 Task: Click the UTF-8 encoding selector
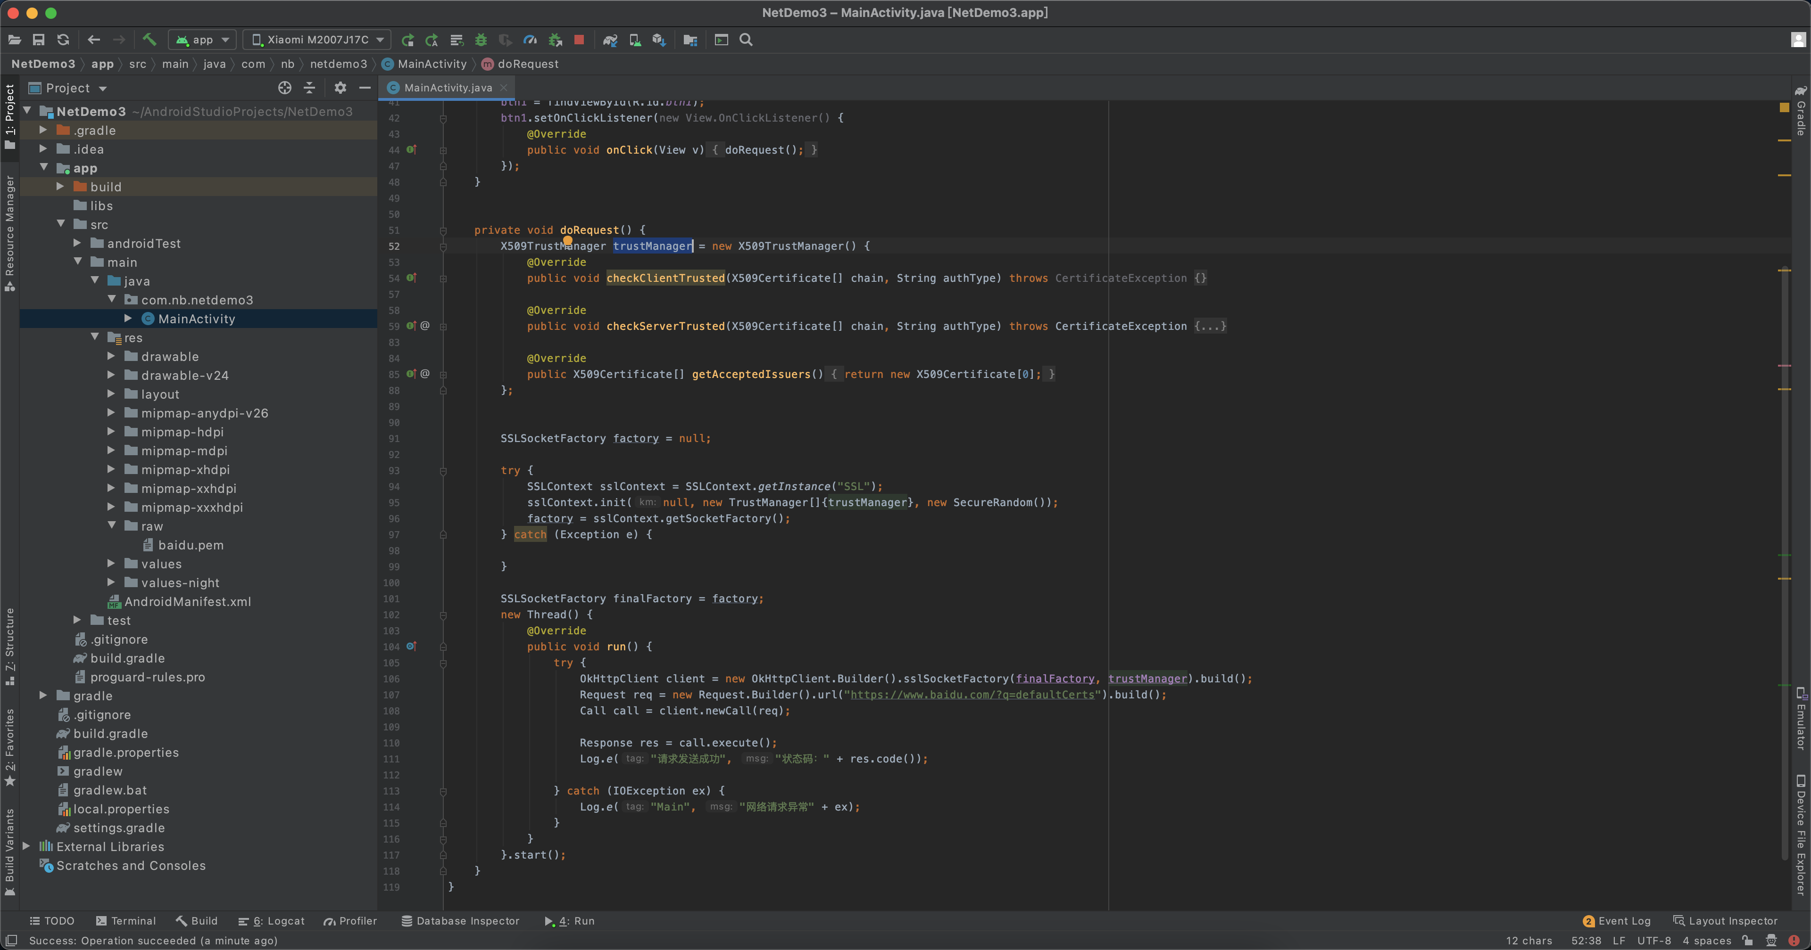coord(1653,940)
